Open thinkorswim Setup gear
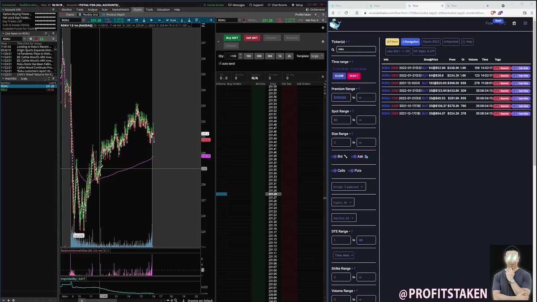The image size is (537, 302). pyautogui.click(x=296, y=5)
